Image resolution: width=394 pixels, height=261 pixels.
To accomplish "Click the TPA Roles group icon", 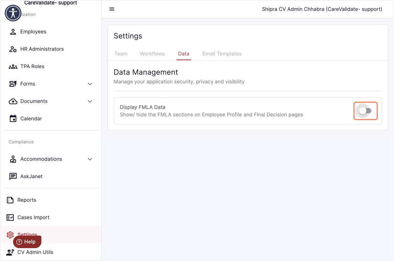I will [x=13, y=67].
